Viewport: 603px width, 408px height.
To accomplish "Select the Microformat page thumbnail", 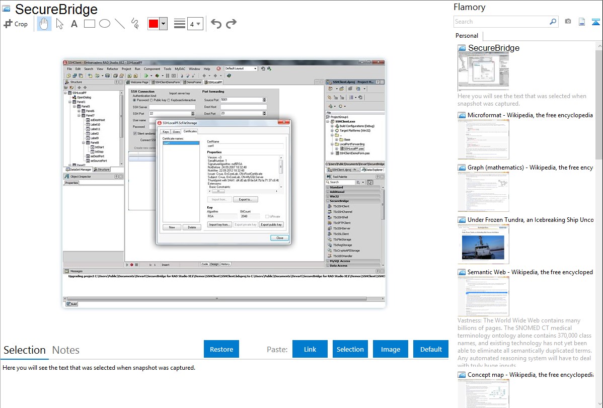I will point(483,139).
